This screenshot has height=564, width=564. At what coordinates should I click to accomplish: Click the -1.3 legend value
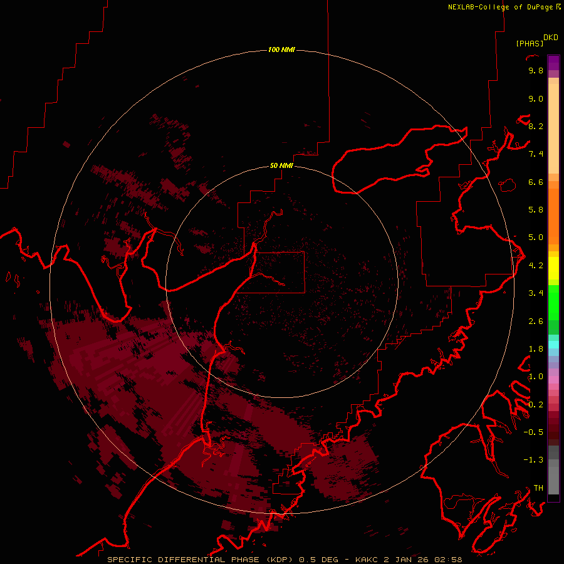click(533, 460)
